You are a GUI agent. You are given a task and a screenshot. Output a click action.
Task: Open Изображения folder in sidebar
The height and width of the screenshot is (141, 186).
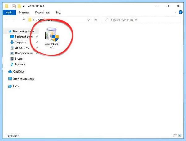coord(21,53)
